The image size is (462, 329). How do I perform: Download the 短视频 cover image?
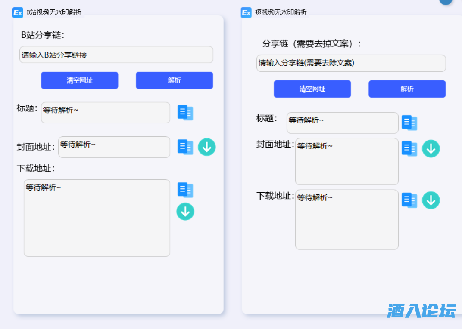431,148
